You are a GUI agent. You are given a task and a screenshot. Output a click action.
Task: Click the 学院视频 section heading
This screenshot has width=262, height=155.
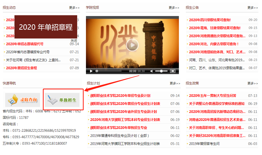click(x=92, y=7)
